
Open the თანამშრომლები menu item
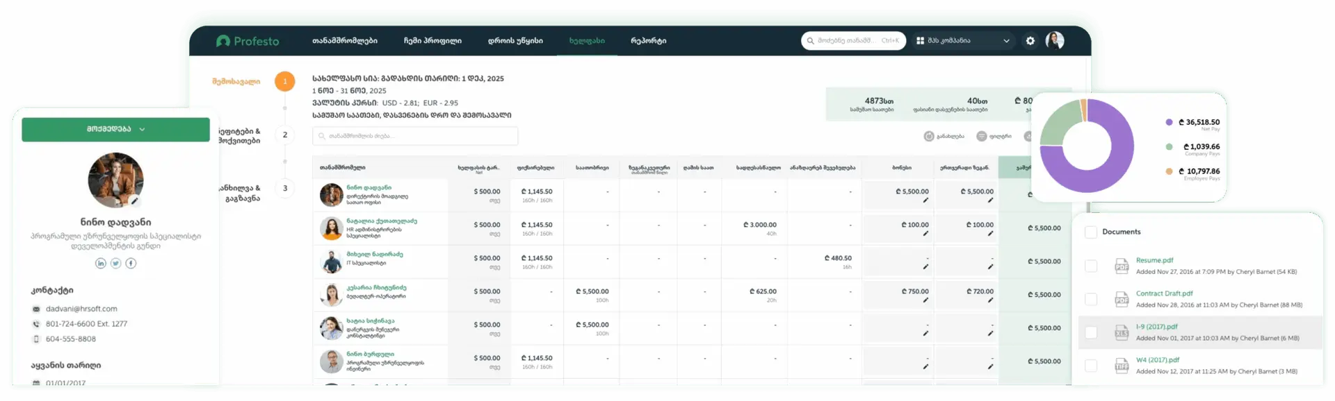click(345, 41)
